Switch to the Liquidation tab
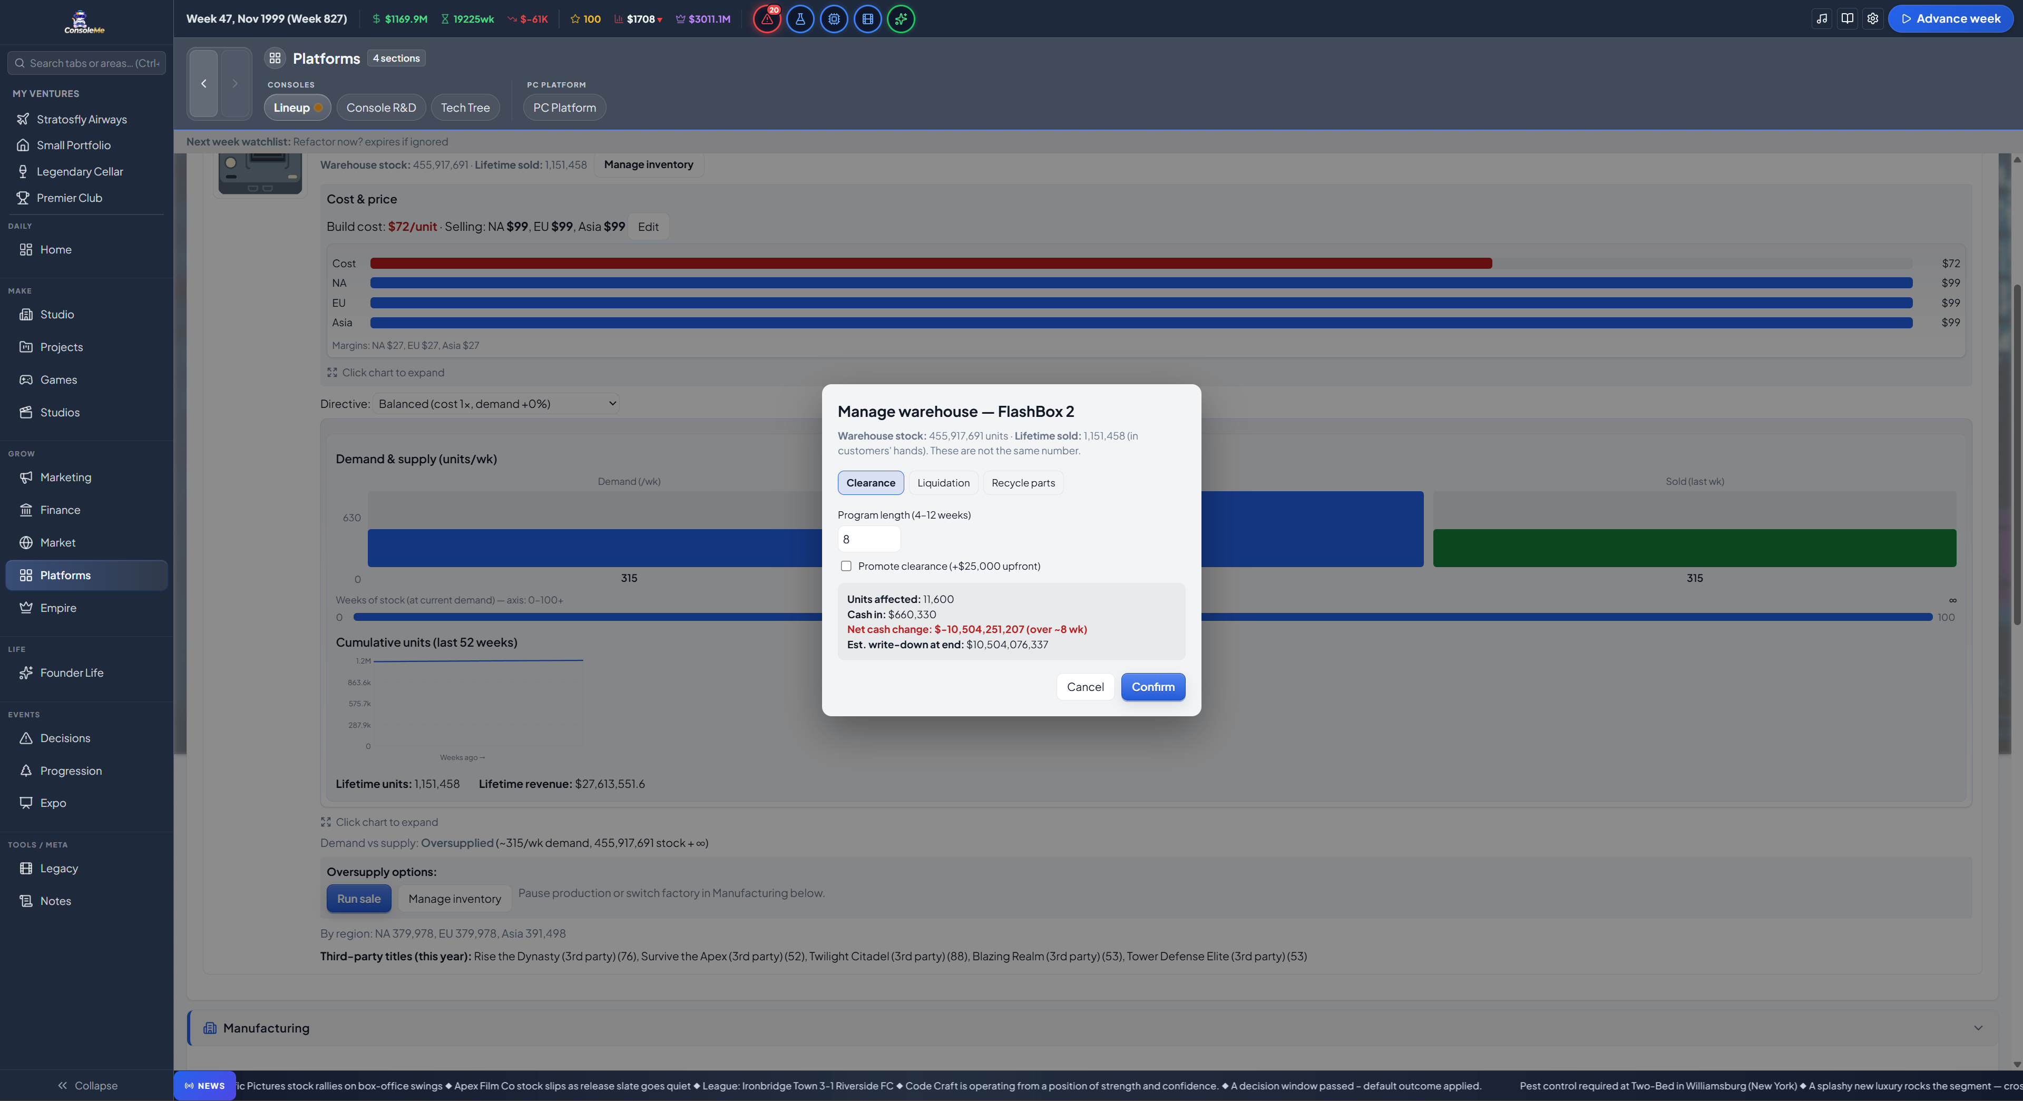 tap(943, 483)
